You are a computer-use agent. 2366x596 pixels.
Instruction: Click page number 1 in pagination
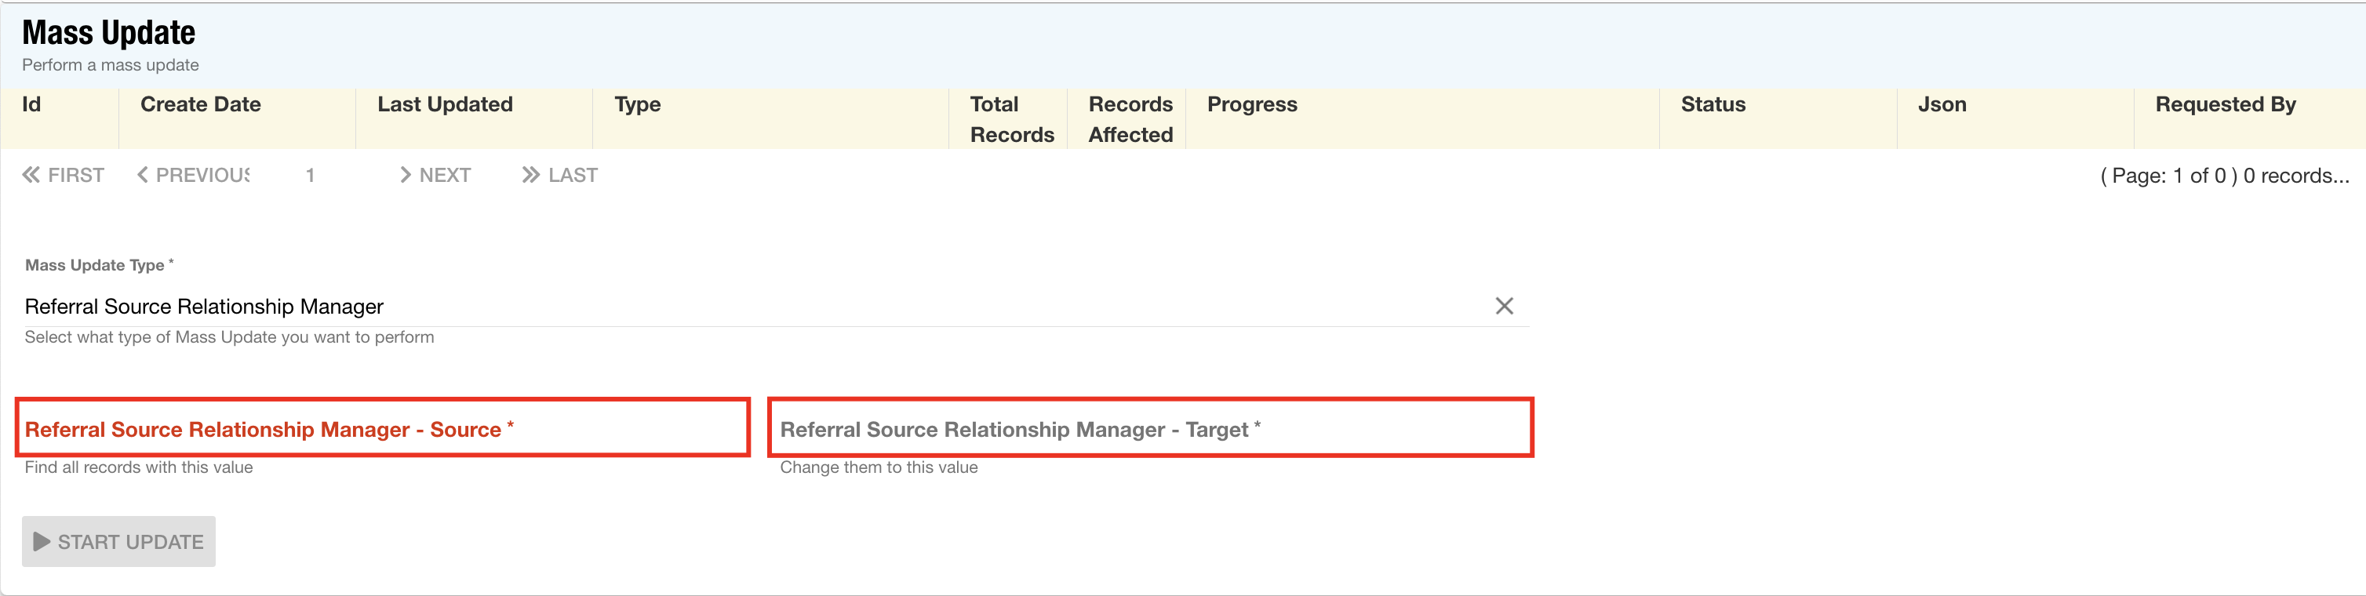click(311, 176)
